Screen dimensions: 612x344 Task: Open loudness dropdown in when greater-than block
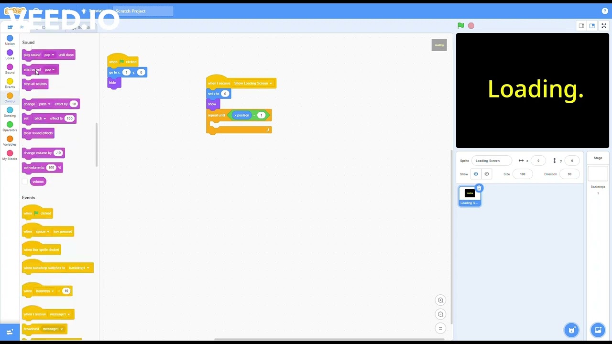(45, 291)
